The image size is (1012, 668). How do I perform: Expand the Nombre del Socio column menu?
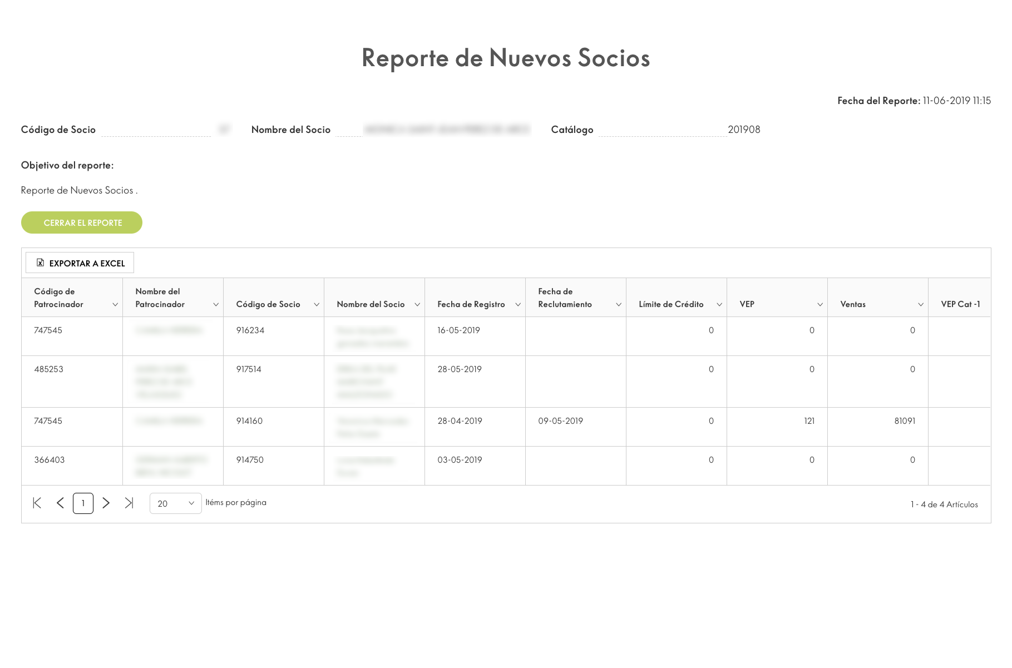tap(417, 305)
